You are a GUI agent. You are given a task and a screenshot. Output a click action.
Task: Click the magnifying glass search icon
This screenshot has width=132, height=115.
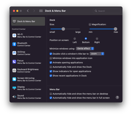click(96, 11)
